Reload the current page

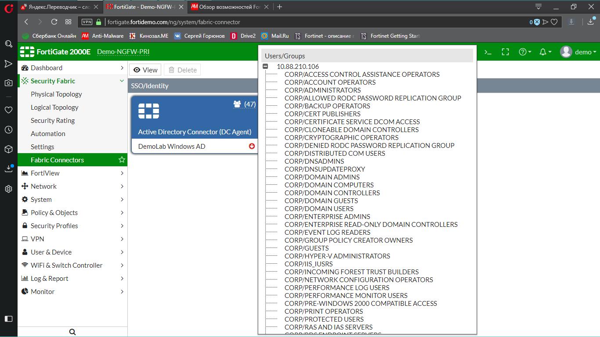pyautogui.click(x=54, y=22)
